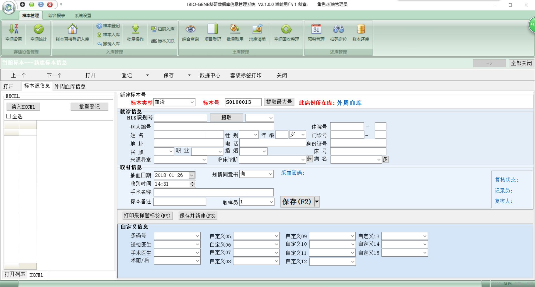This screenshot has height=287, width=535.
Task: Click the 病人编号 input field
Action: 214,127
